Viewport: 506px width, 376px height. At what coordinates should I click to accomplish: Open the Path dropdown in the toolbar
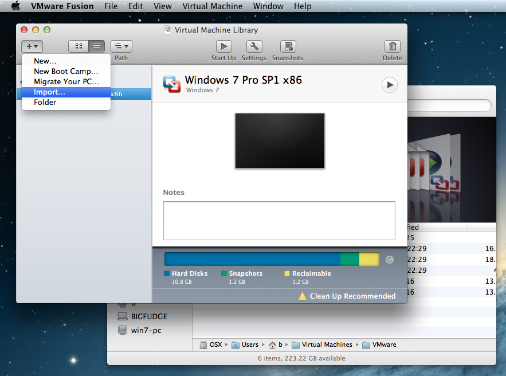click(121, 46)
